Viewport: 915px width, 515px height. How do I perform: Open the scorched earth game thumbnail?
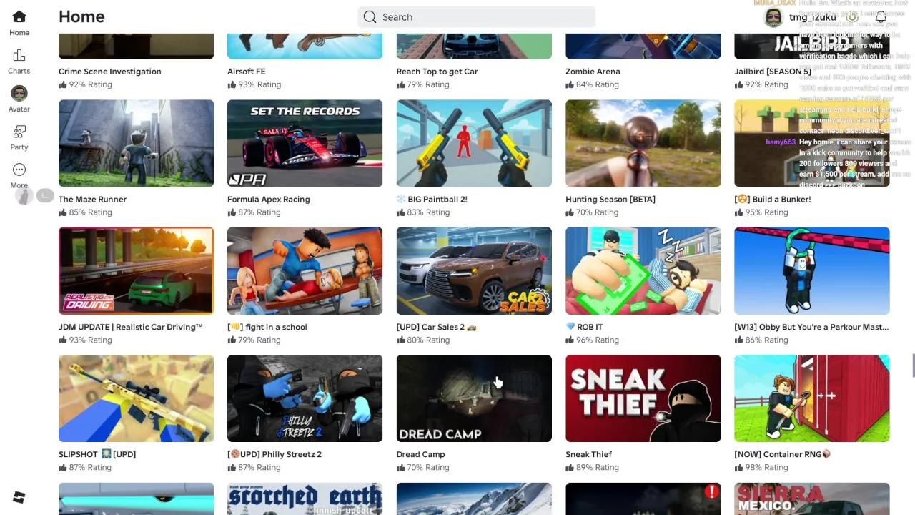305,499
